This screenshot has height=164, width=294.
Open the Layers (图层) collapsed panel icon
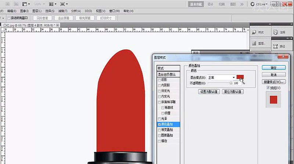tap(254, 43)
